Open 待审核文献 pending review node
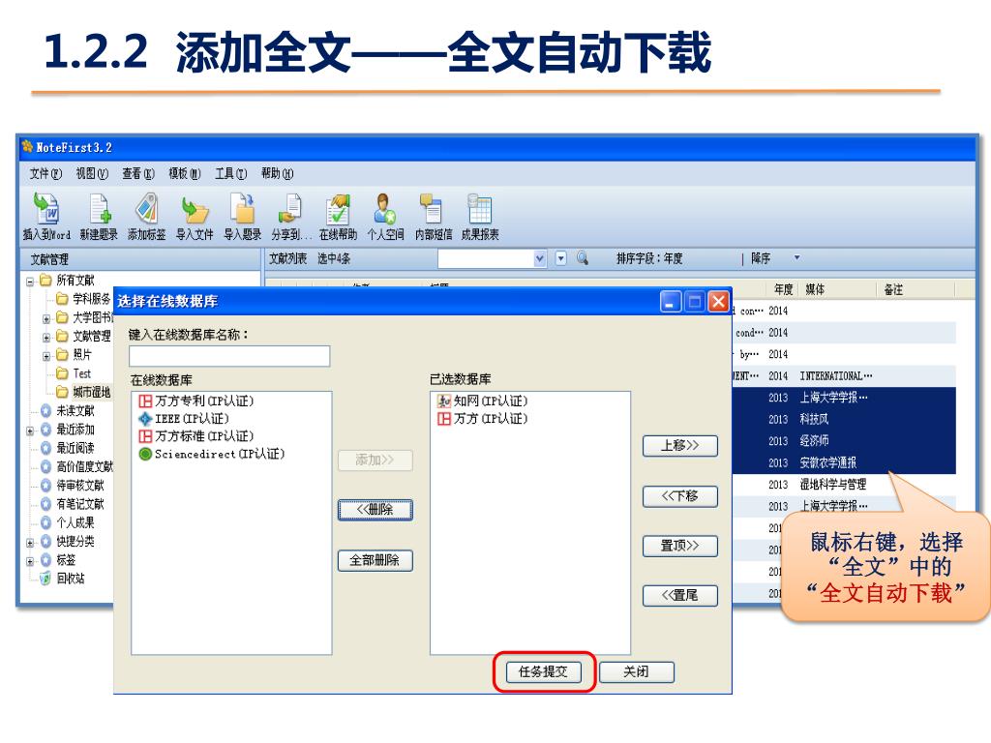The width and height of the screenshot is (991, 743). [73, 486]
